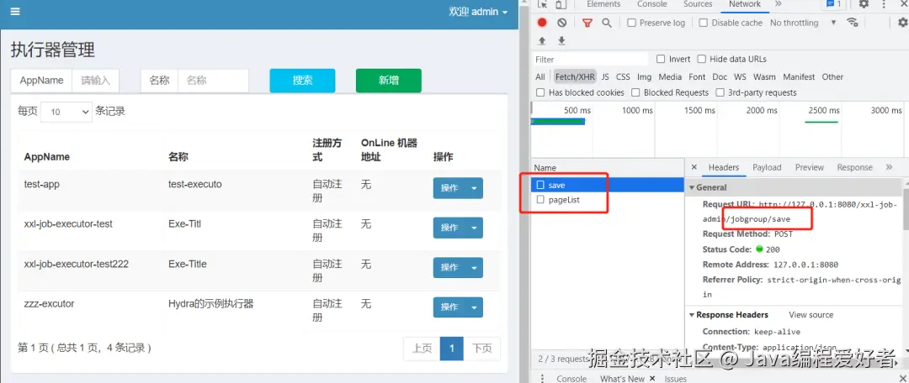This screenshot has height=383, width=909.
Task: Click the 名称 search input field
Action: pyautogui.click(x=213, y=81)
